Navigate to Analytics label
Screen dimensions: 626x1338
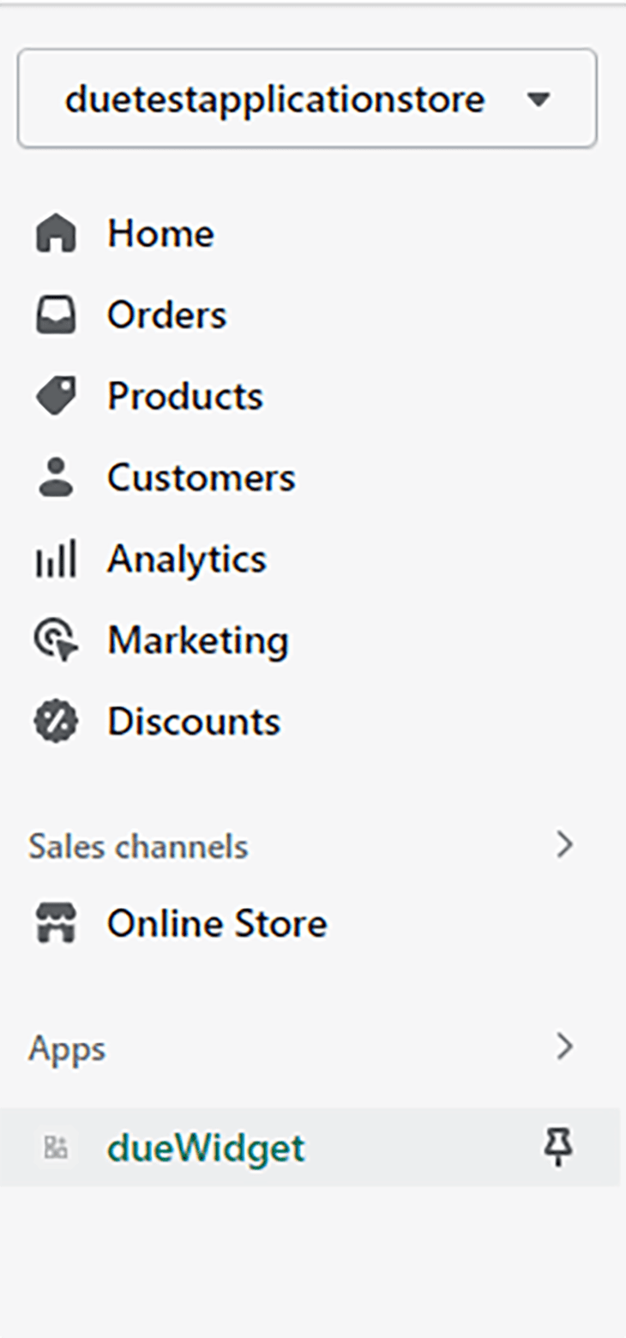[187, 560]
